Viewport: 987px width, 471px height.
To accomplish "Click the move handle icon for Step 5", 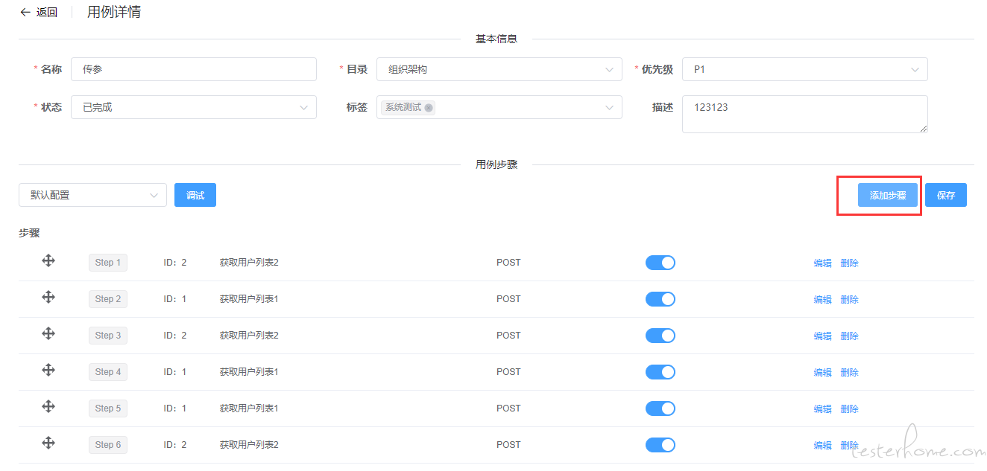I will pos(48,406).
